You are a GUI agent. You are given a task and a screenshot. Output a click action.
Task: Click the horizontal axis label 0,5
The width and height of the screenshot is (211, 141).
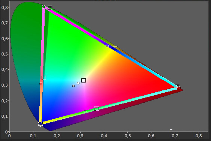click(x=127, y=136)
